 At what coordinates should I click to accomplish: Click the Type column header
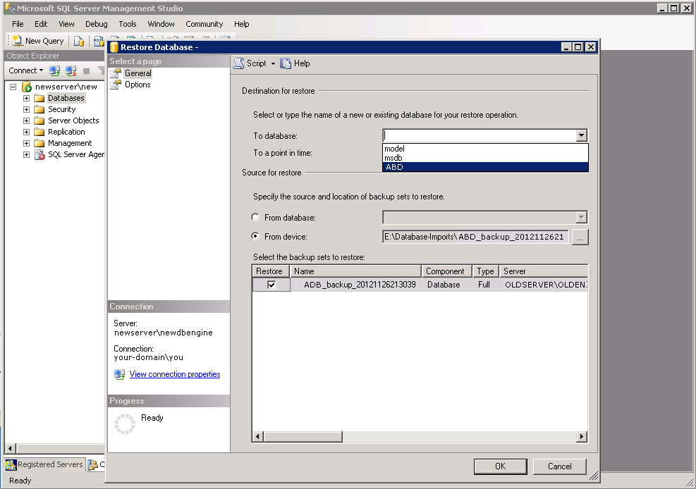point(486,271)
